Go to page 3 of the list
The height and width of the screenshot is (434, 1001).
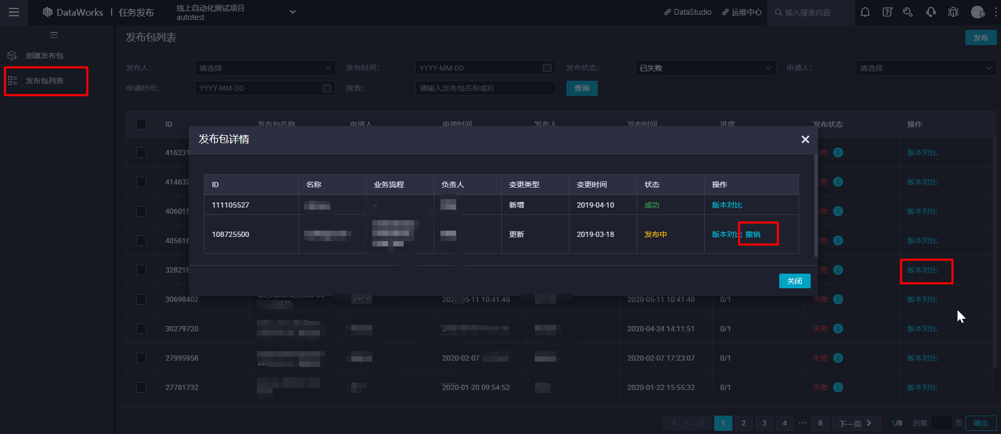tap(764, 423)
